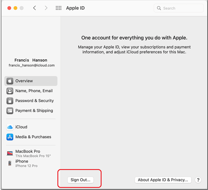Click the francis_hanson@icloud.com account email

(31, 65)
